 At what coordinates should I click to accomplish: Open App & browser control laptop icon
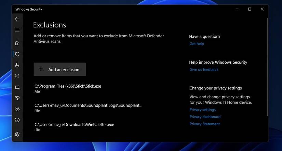click(17, 87)
